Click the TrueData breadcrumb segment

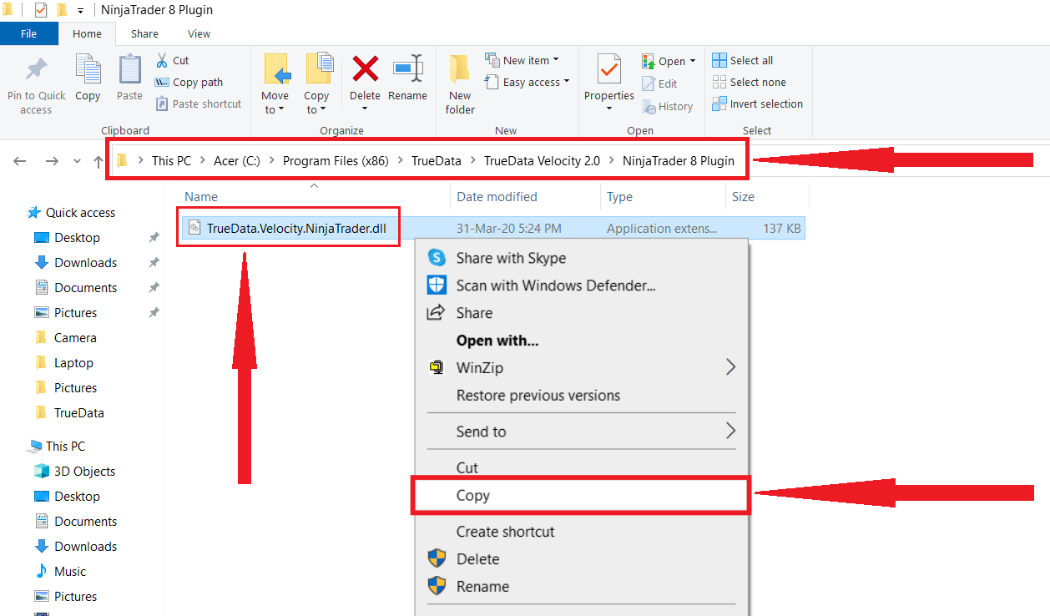pyautogui.click(x=436, y=161)
